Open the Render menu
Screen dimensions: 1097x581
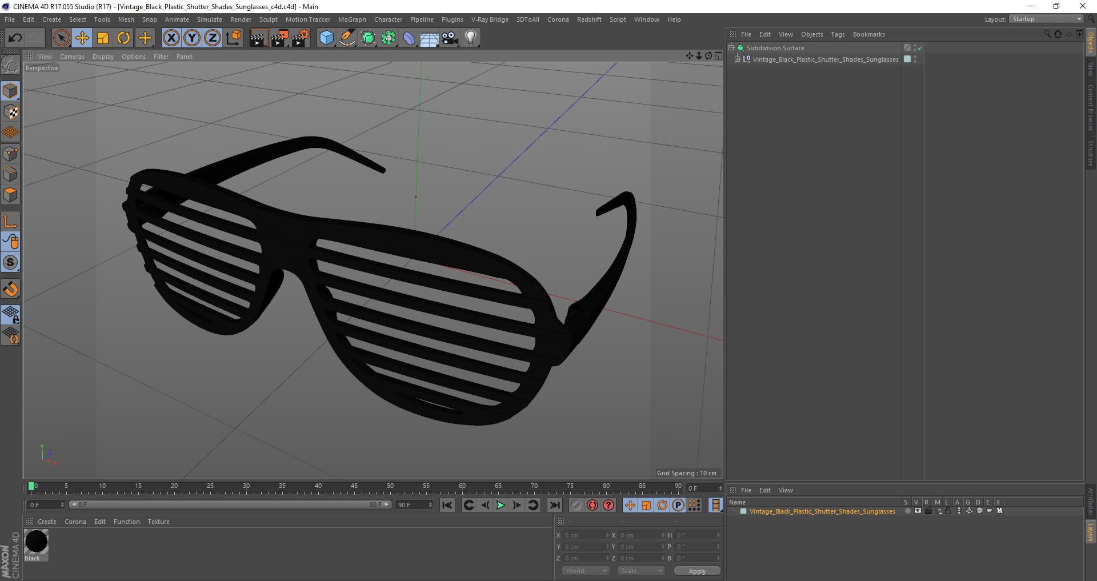click(241, 19)
